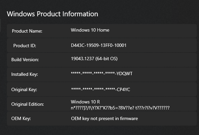The image size is (199, 135).
Task: Click the OEM key not present message
Action: [x=104, y=118]
